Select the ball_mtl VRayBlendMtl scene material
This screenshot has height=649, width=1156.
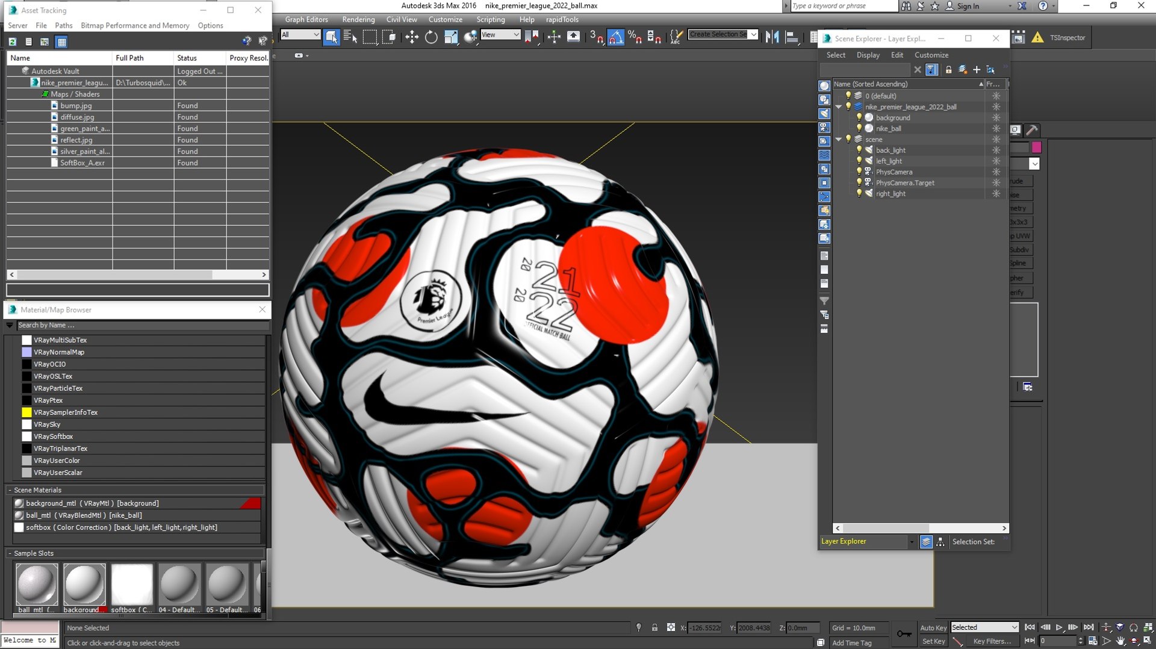point(137,515)
